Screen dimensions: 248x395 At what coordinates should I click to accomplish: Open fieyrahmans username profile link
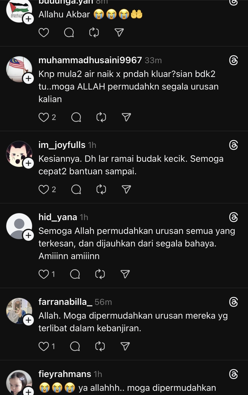(x=65, y=374)
